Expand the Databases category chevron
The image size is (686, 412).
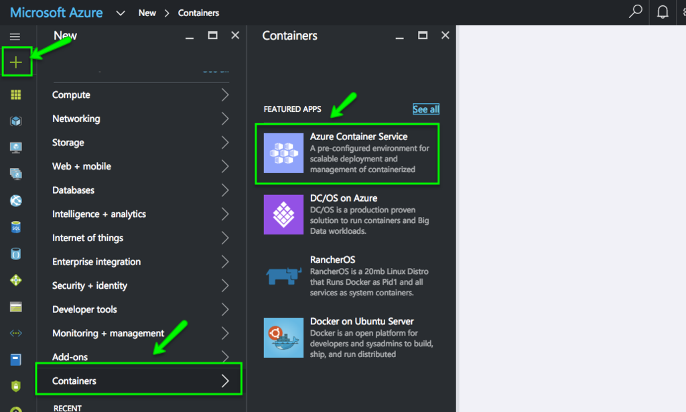(225, 190)
